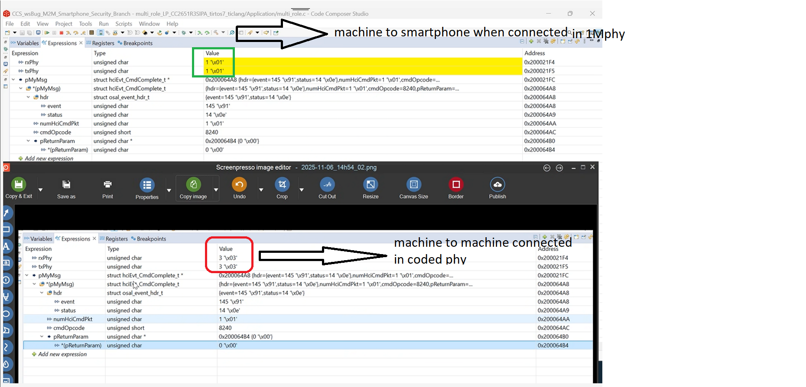Click the Remove All expressions double-X icon
The width and height of the screenshot is (806, 387).
[546, 42]
